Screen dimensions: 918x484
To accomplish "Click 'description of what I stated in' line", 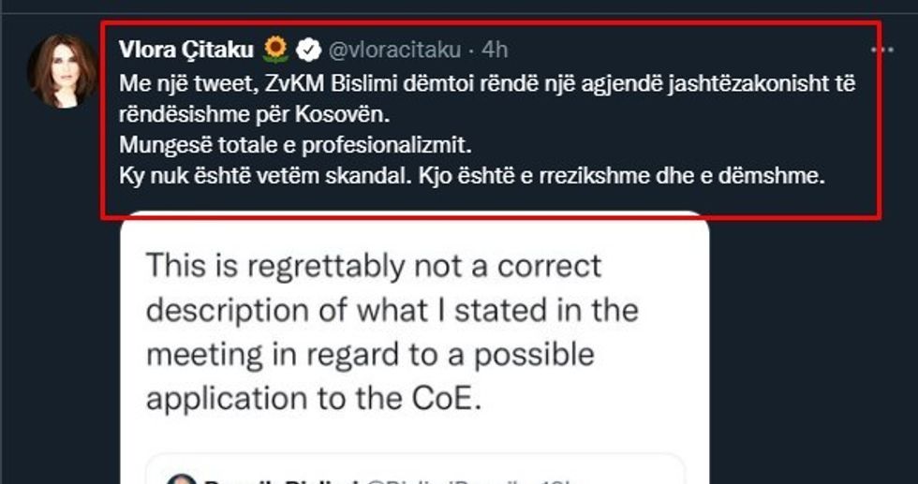I will [x=391, y=310].
